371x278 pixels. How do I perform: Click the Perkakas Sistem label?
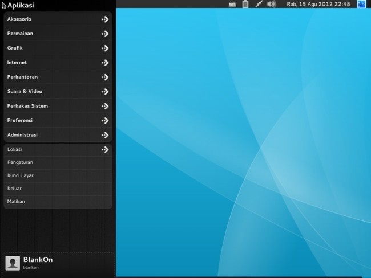click(27, 106)
